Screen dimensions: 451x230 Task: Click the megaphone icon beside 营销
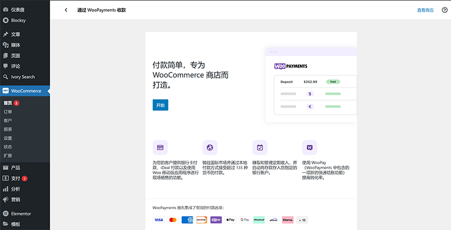click(x=6, y=200)
